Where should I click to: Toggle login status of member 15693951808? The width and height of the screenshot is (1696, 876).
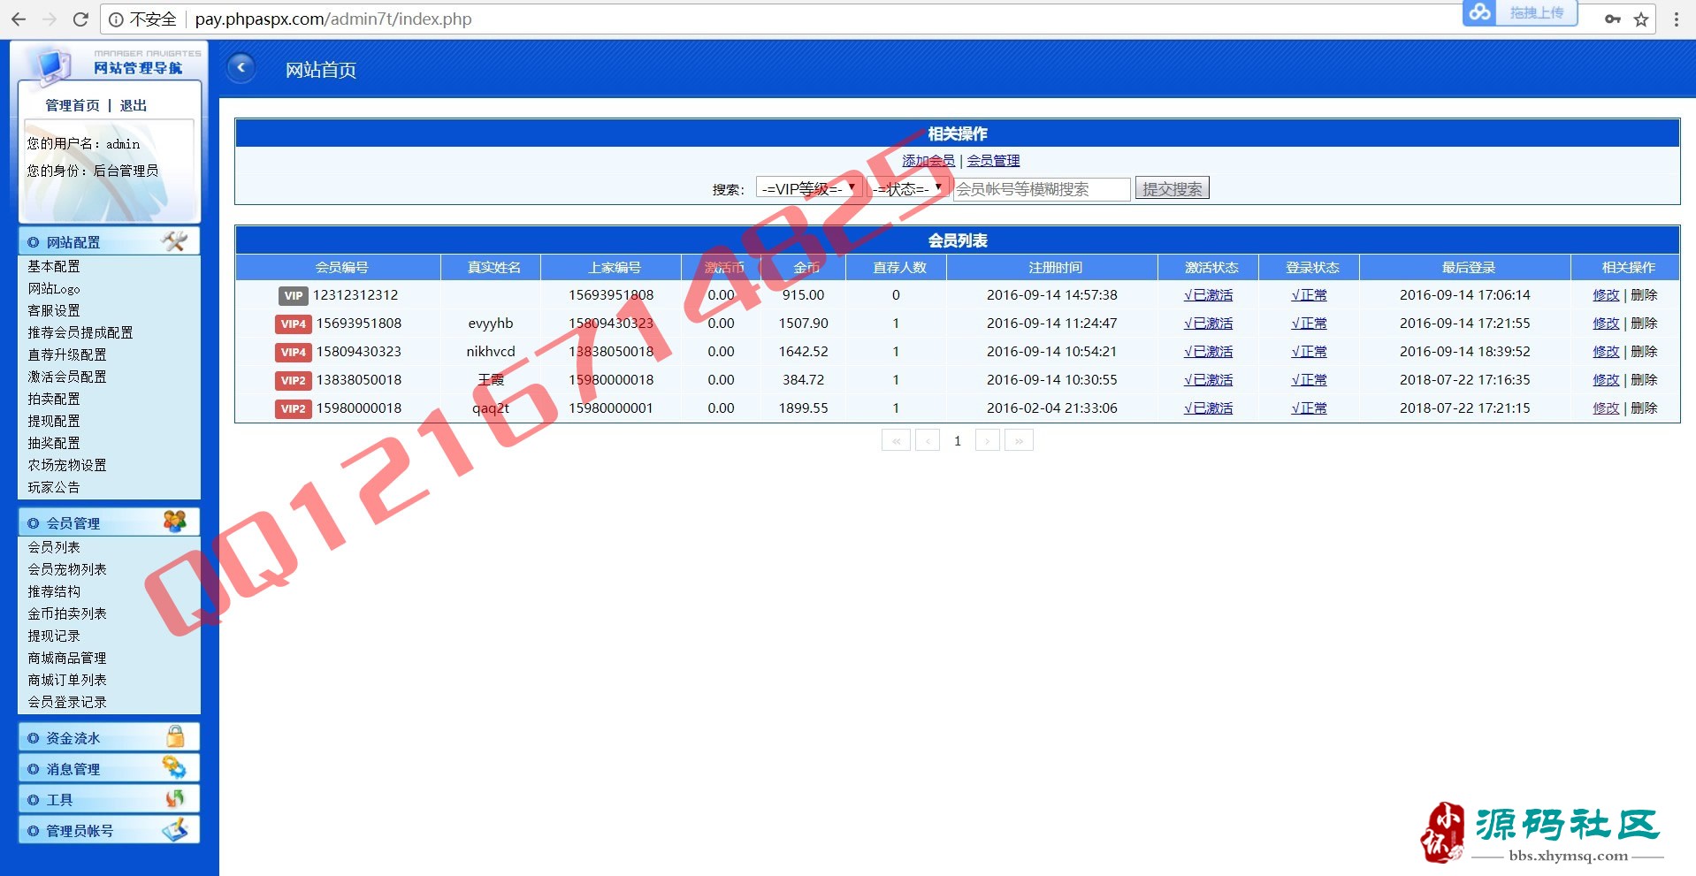(1309, 324)
